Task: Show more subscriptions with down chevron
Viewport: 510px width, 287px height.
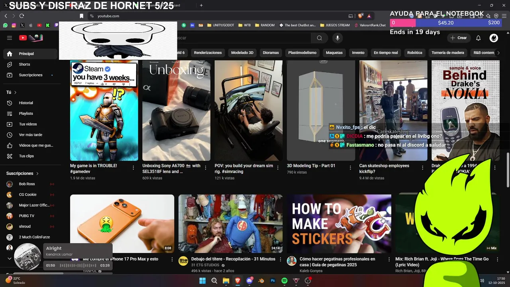Action: tap(10, 258)
